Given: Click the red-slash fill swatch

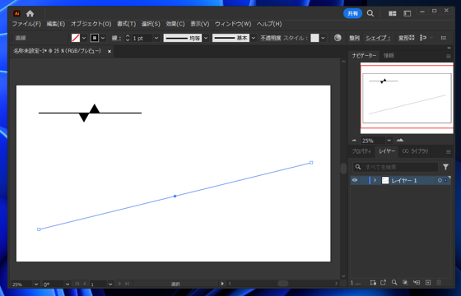Looking at the screenshot, I should click(76, 38).
